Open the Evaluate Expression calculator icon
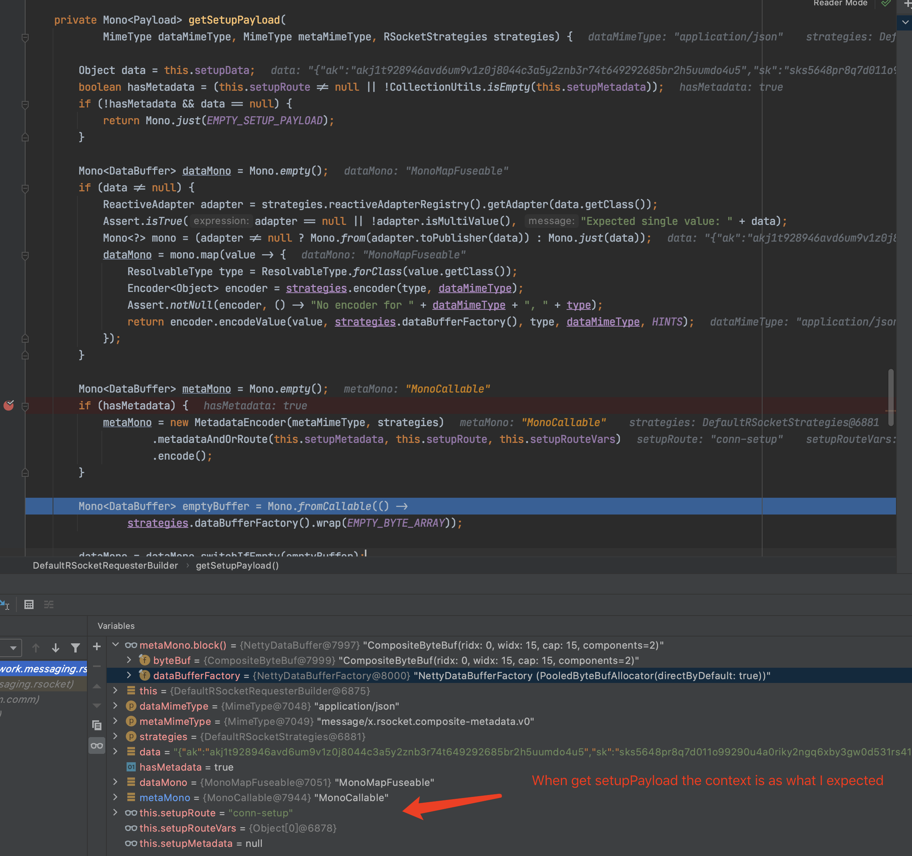 29,604
